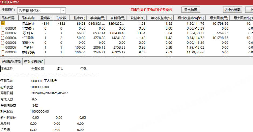This screenshot has height=132, width=253.
Task: Open the 评测条件 dropdown arrow
Action: point(63,11)
